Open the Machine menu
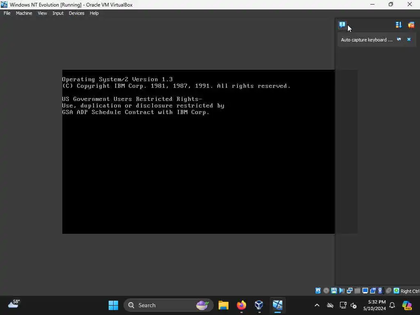The width and height of the screenshot is (420, 315). click(24, 13)
